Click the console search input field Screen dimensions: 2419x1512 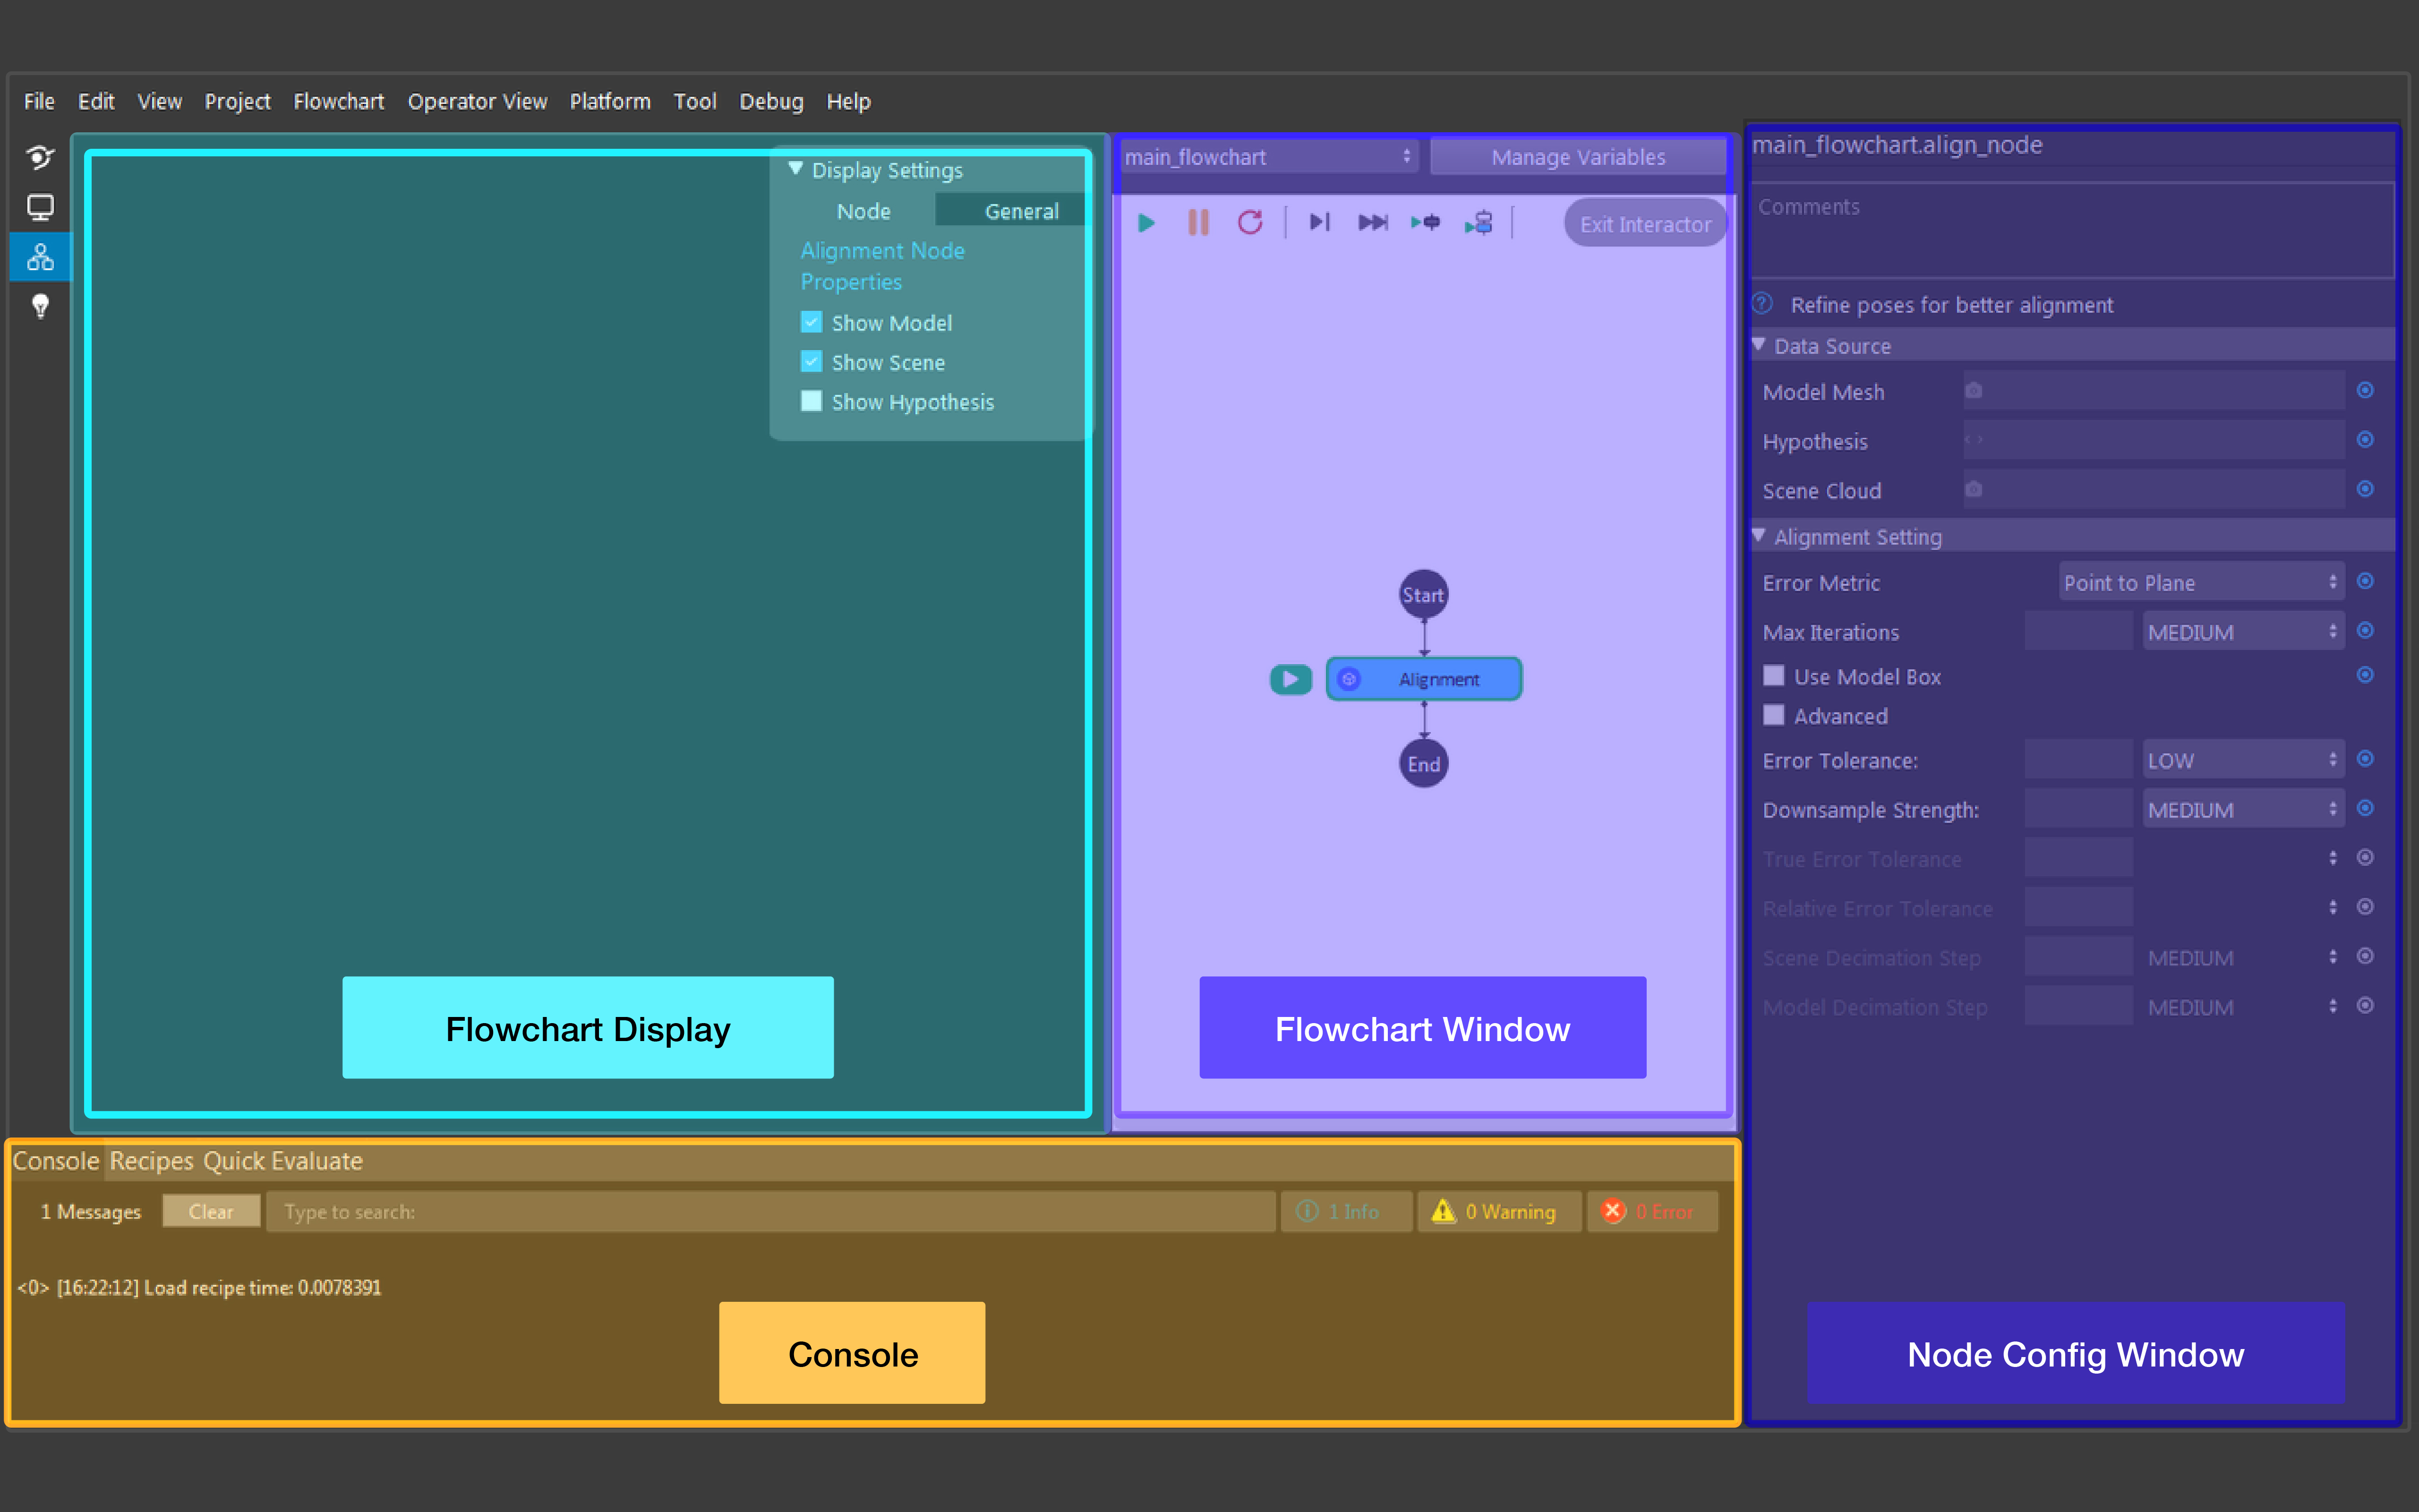(770, 1211)
